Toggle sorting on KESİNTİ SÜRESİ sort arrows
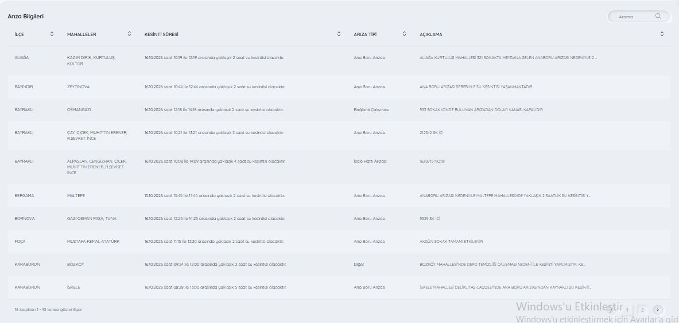This screenshot has height=323, width=679. tap(339, 34)
